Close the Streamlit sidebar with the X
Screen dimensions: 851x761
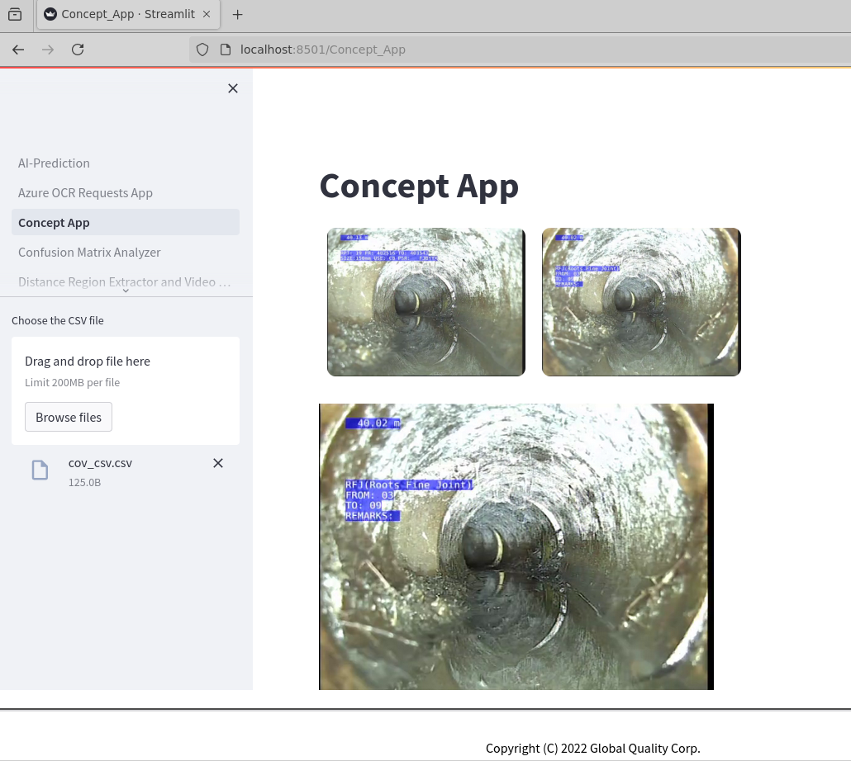click(x=233, y=88)
